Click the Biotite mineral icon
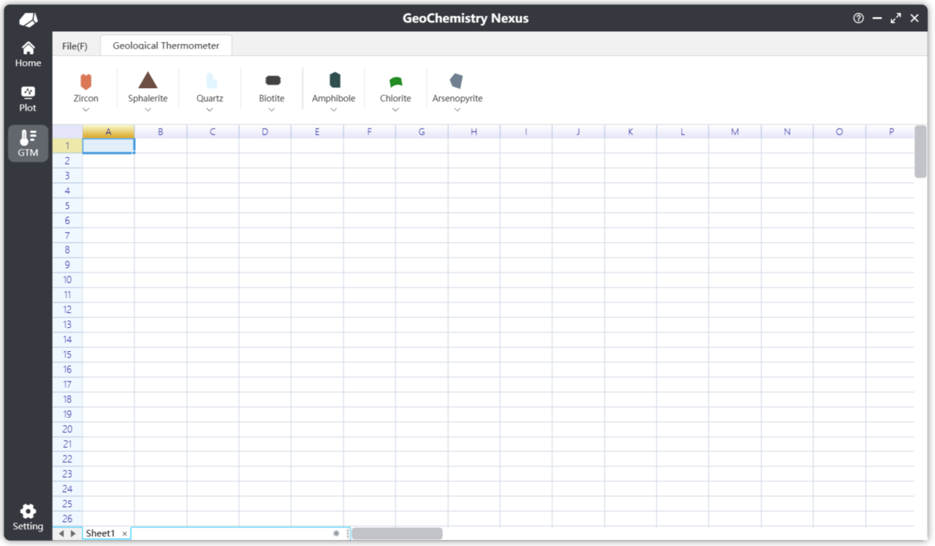 click(x=272, y=81)
